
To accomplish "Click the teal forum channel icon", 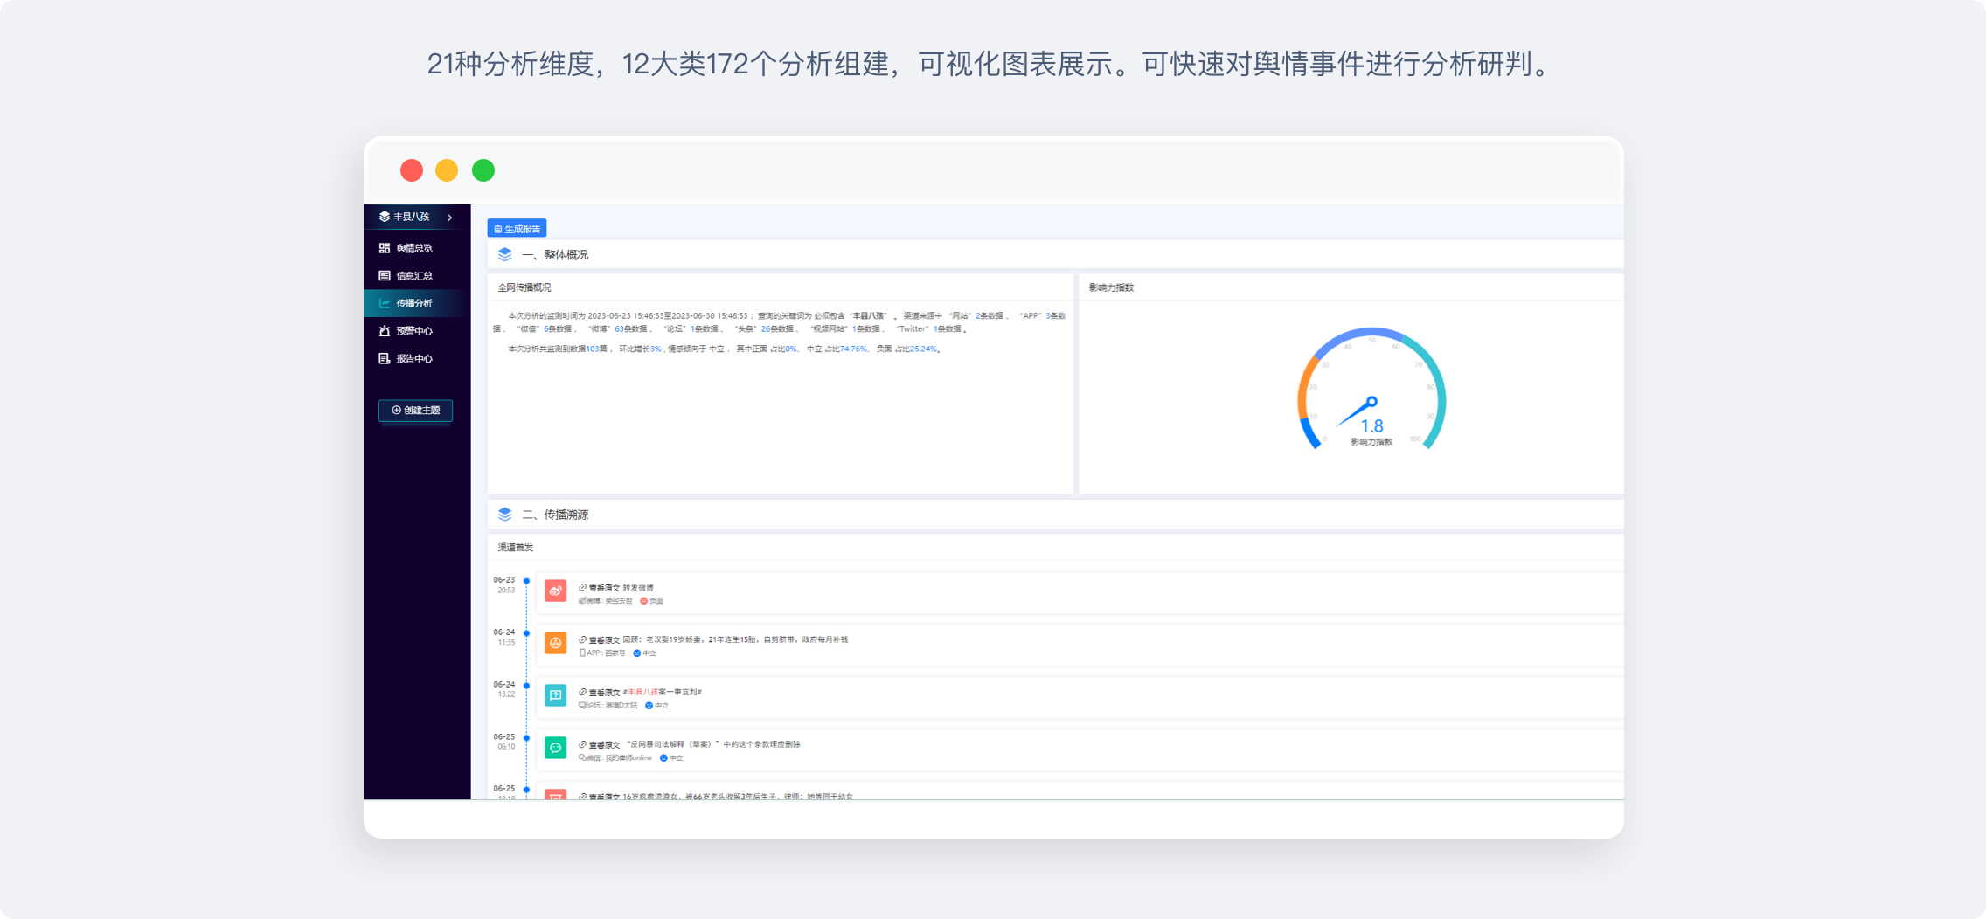I will click(x=556, y=695).
